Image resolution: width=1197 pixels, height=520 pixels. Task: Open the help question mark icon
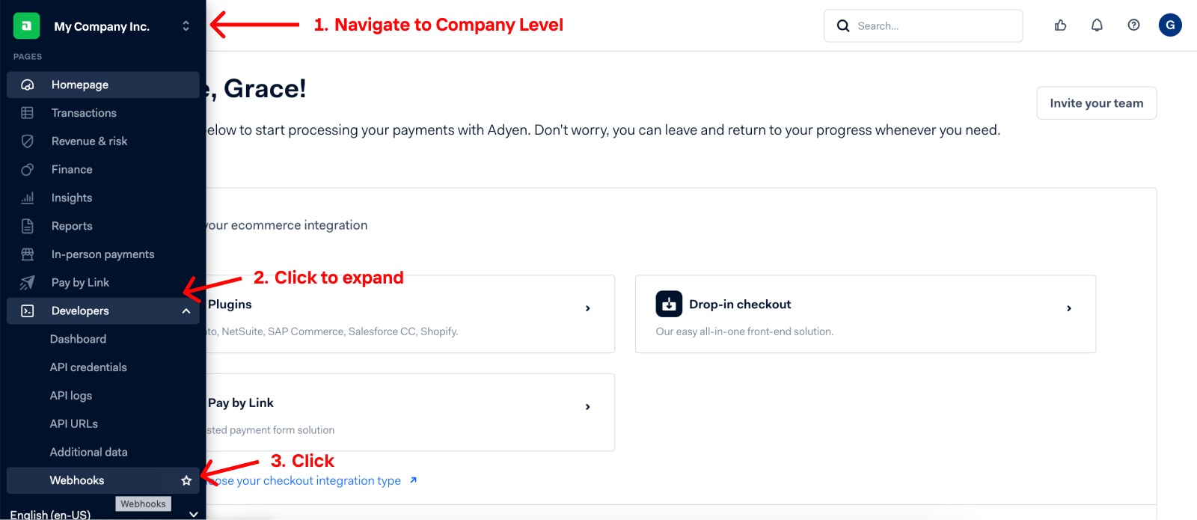1133,25
